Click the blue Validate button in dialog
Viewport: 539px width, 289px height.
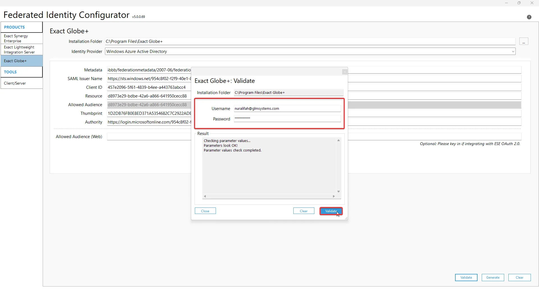(x=331, y=211)
